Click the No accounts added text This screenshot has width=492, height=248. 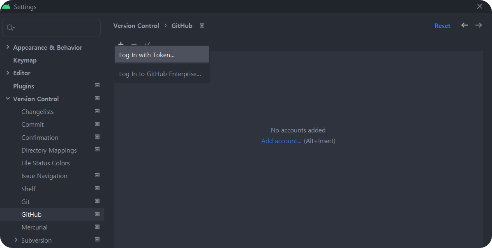(298, 130)
